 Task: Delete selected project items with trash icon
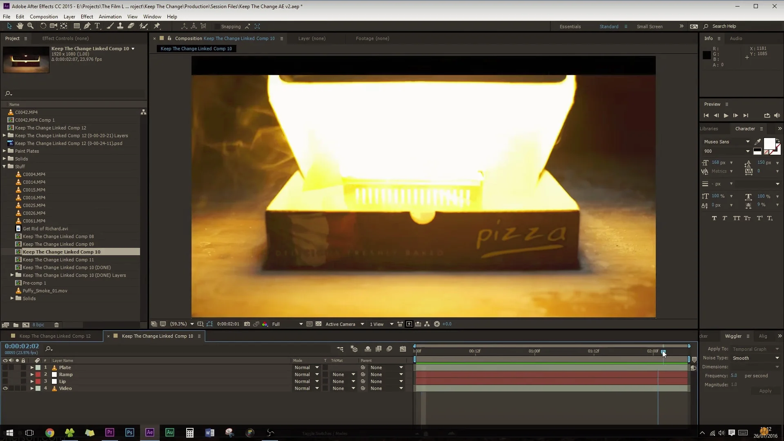click(57, 325)
